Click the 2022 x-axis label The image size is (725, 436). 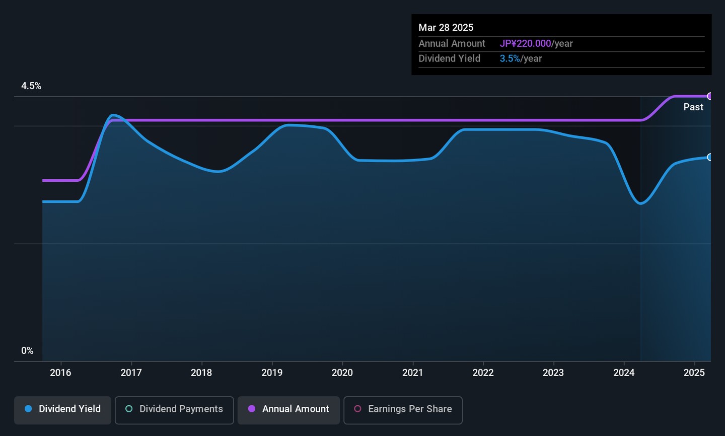click(483, 373)
